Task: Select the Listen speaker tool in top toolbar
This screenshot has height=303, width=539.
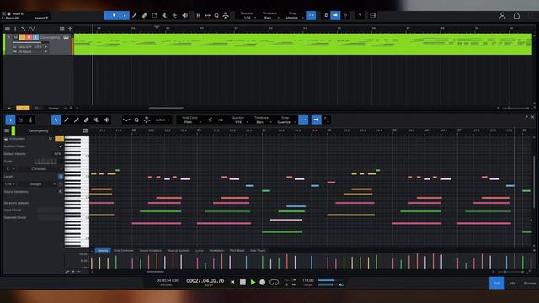Action: tap(185, 15)
